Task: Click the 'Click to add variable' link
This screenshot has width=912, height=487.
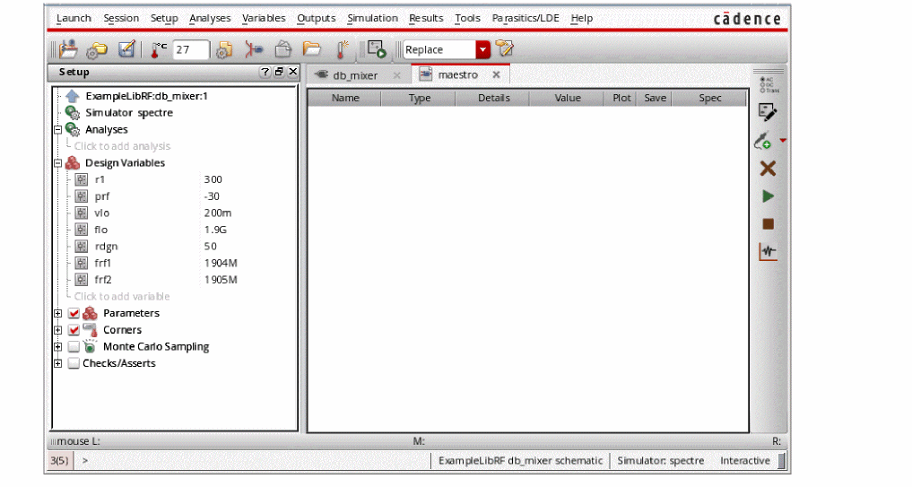Action: pyautogui.click(x=122, y=297)
